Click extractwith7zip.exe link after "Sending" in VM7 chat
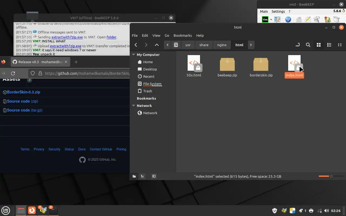This screenshot has height=216, width=346. (67, 37)
